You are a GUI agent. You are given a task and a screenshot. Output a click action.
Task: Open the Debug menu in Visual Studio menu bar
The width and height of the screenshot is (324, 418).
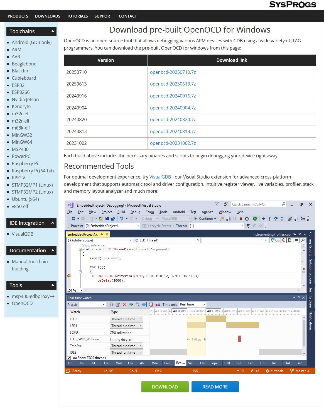pyautogui.click(x=135, y=212)
